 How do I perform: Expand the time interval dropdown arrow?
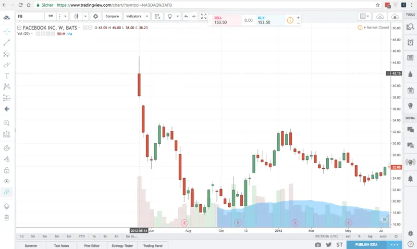click(x=65, y=17)
